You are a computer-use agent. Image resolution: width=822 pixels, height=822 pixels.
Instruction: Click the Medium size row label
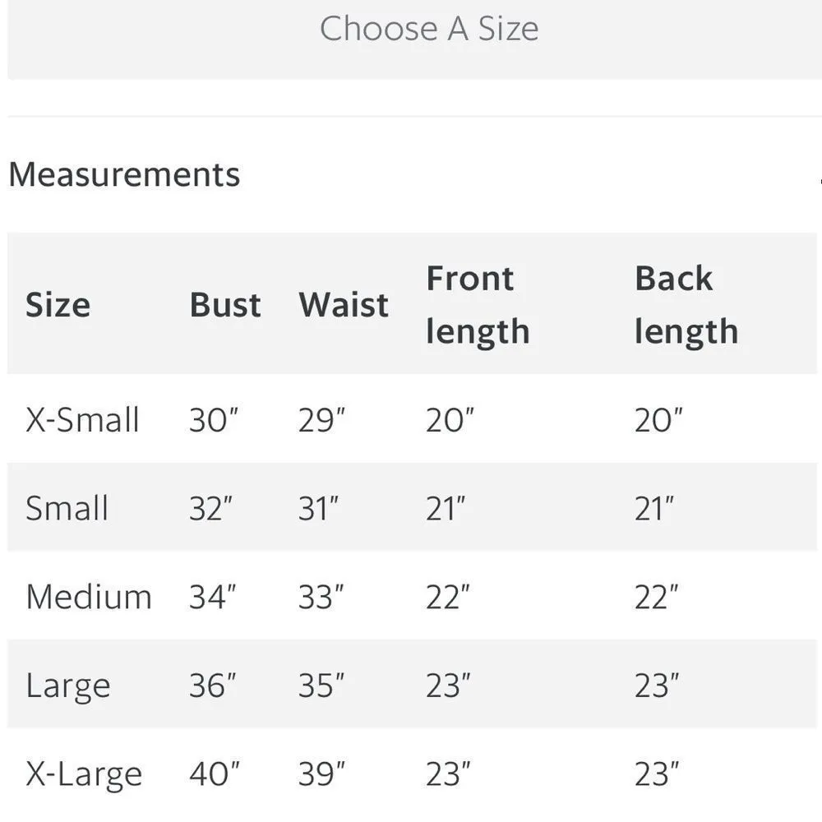(x=89, y=597)
